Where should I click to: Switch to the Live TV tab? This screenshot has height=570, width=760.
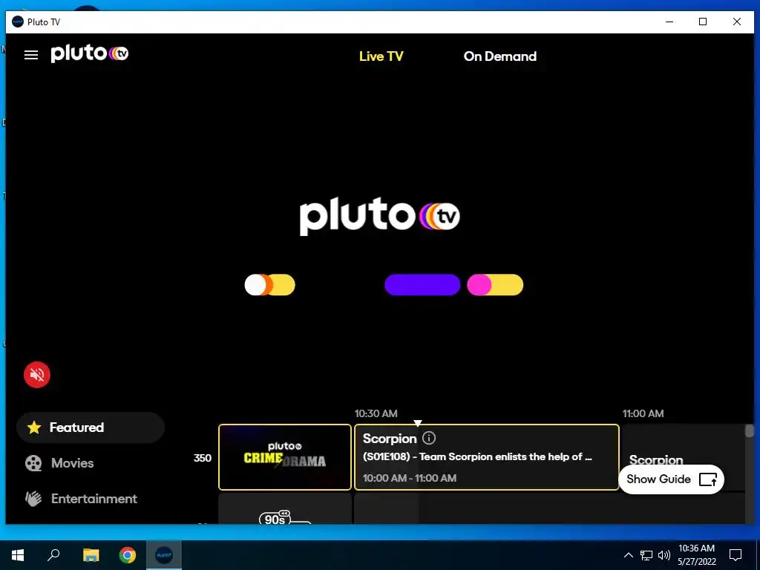(x=381, y=56)
